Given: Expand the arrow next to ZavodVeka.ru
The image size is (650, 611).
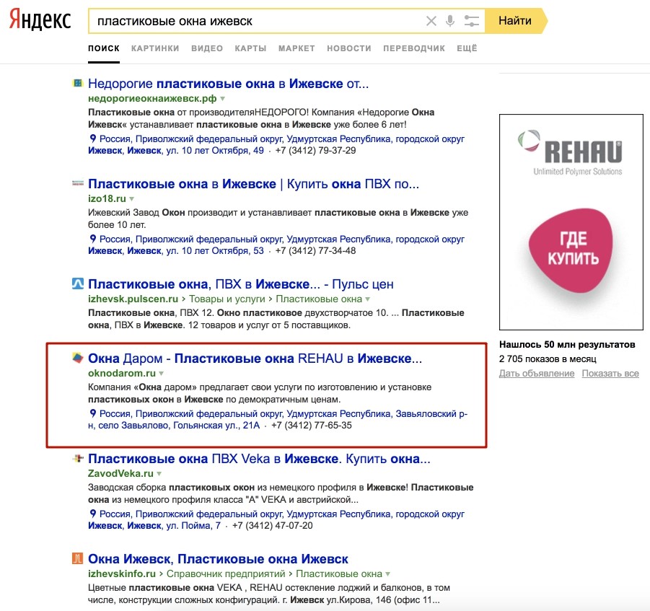Looking at the screenshot, I should point(159,474).
